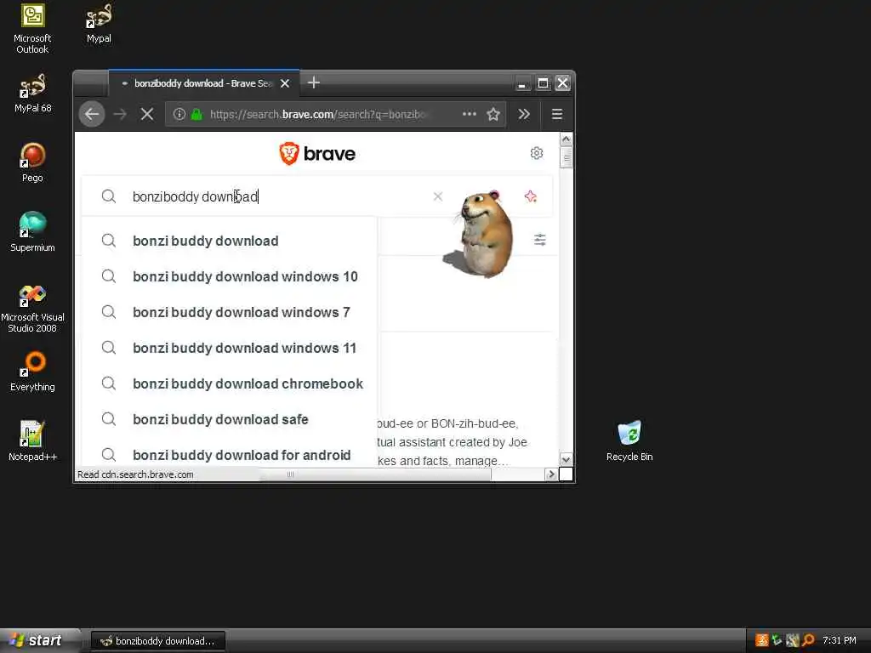Viewport: 871px width, 653px height.
Task: Click the search magnifier icon in box
Action: (109, 196)
